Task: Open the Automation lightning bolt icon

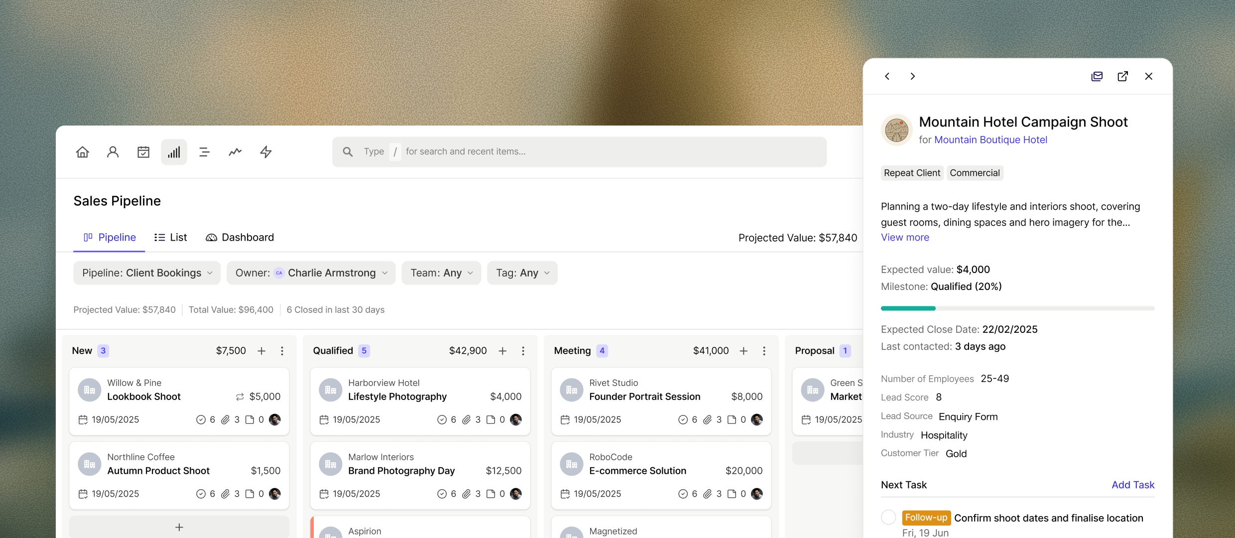Action: 266,152
